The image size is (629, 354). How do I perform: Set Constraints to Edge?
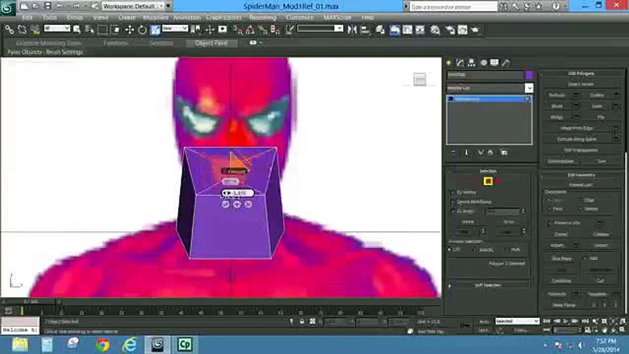point(580,200)
